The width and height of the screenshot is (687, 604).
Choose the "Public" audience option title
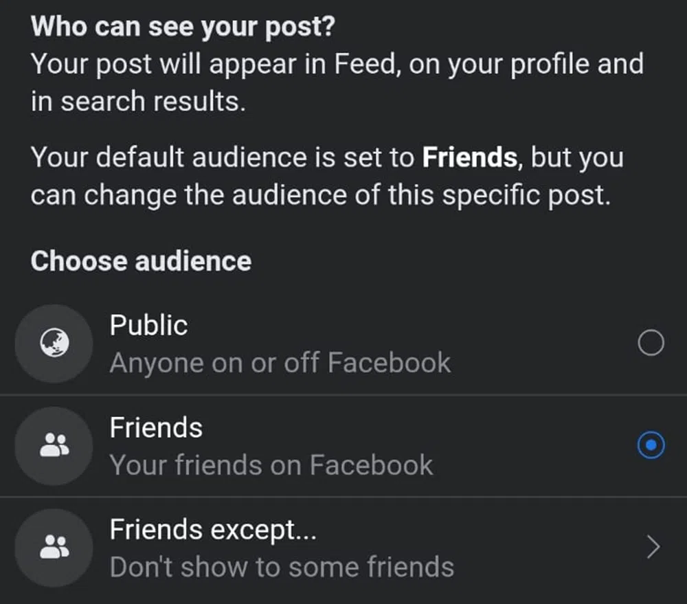(148, 325)
